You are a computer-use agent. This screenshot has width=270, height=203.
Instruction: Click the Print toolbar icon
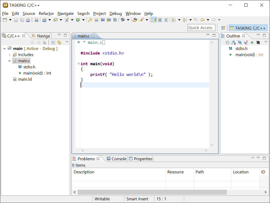28,20
